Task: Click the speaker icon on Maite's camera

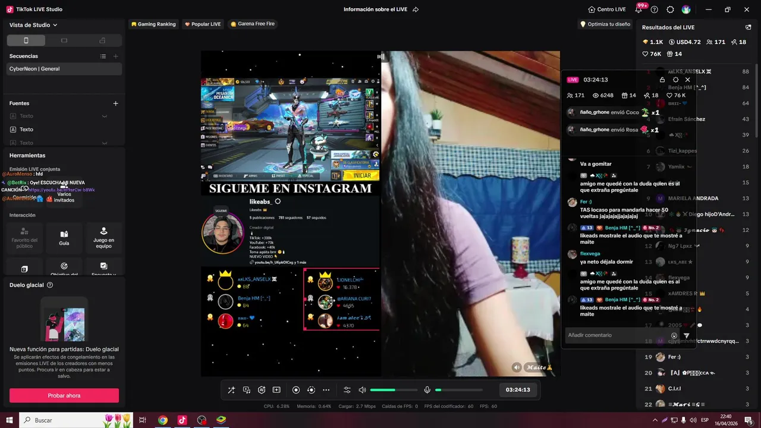Action: tap(517, 367)
